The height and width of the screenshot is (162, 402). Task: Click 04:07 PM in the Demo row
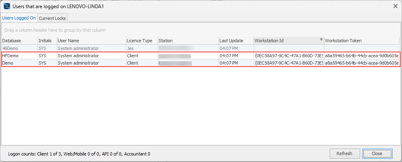[236, 63]
